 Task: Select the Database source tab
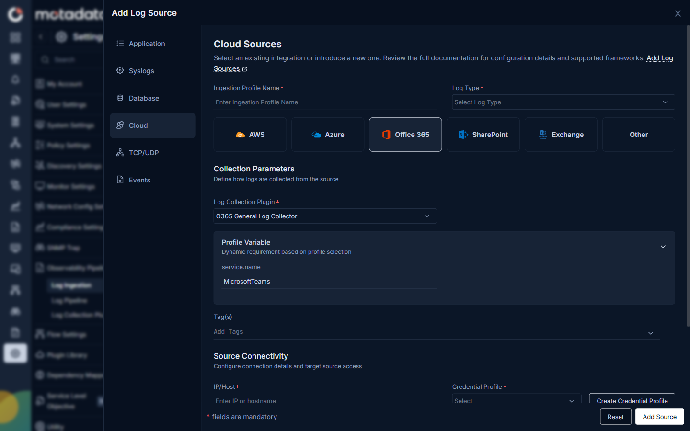tap(152, 98)
